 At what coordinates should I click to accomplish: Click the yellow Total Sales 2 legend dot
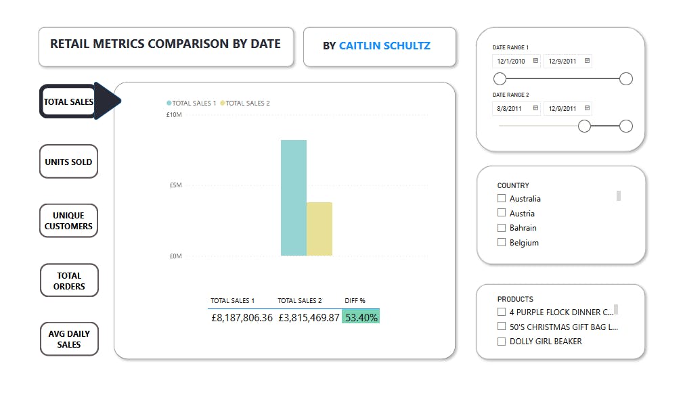(x=224, y=103)
